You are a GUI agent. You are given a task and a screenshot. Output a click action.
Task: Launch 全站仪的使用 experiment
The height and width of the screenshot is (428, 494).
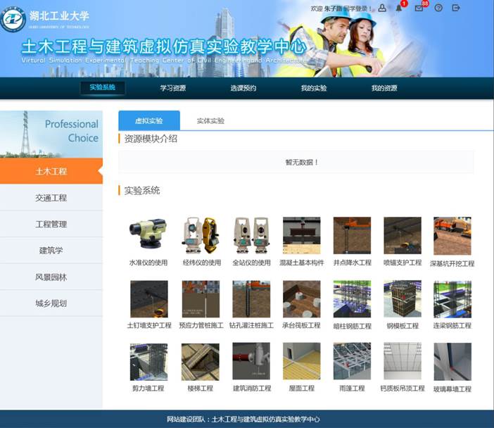(251, 236)
